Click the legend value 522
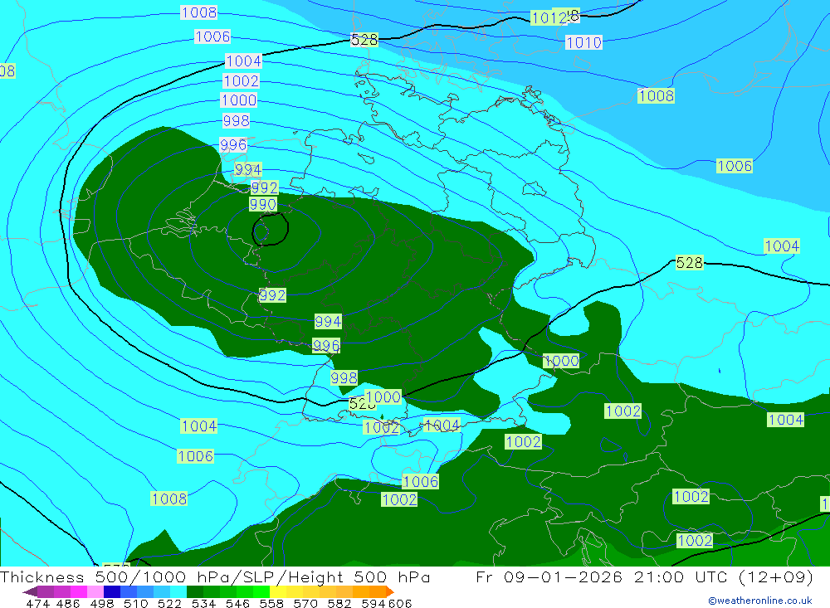Image resolution: width=830 pixels, height=608 pixels. 169,603
